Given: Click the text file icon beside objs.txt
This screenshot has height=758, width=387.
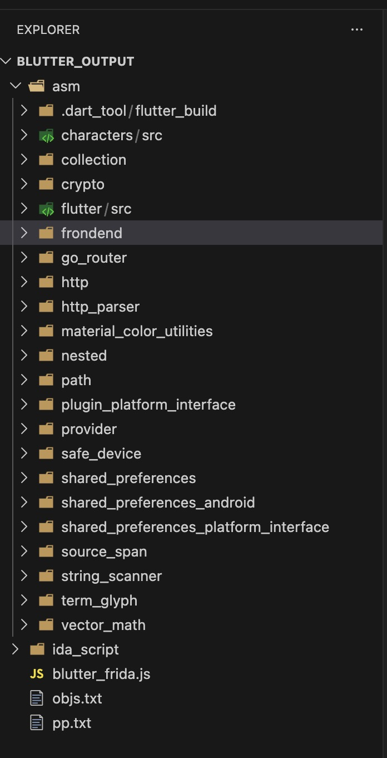Looking at the screenshot, I should coord(37,698).
